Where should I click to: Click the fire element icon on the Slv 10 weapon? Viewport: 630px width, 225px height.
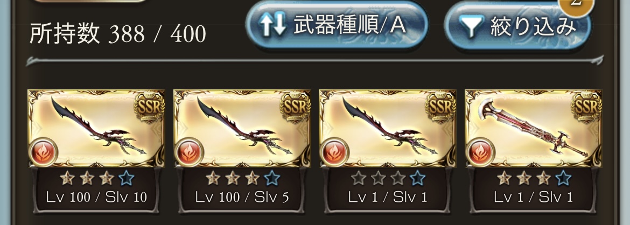tap(44, 152)
